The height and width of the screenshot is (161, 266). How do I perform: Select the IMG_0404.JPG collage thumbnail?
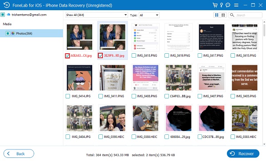[x=79, y=118]
